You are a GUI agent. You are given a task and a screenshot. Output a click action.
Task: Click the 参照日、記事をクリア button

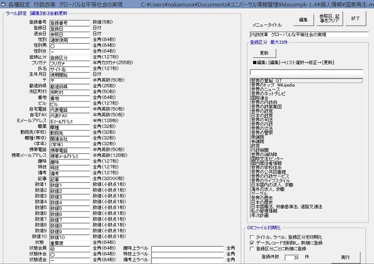coord(329,19)
